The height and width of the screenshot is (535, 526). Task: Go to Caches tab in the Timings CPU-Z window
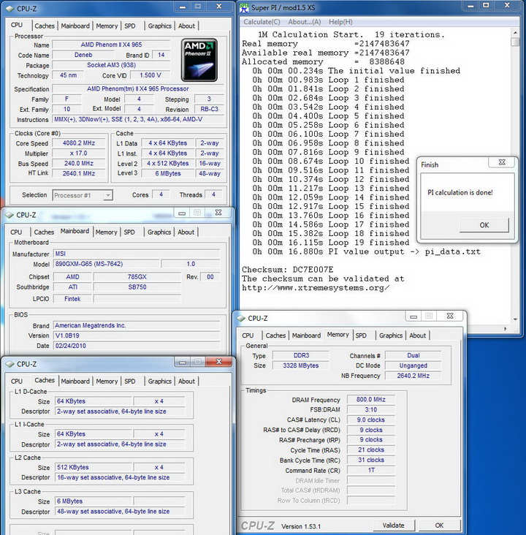coord(275,335)
